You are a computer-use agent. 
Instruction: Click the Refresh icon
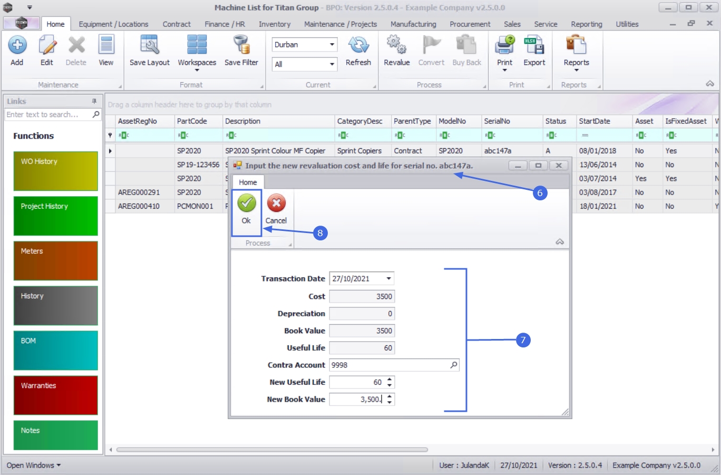pos(358,45)
